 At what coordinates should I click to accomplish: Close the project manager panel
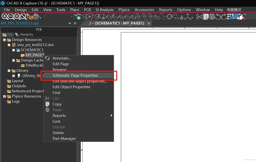(x=75, y=23)
